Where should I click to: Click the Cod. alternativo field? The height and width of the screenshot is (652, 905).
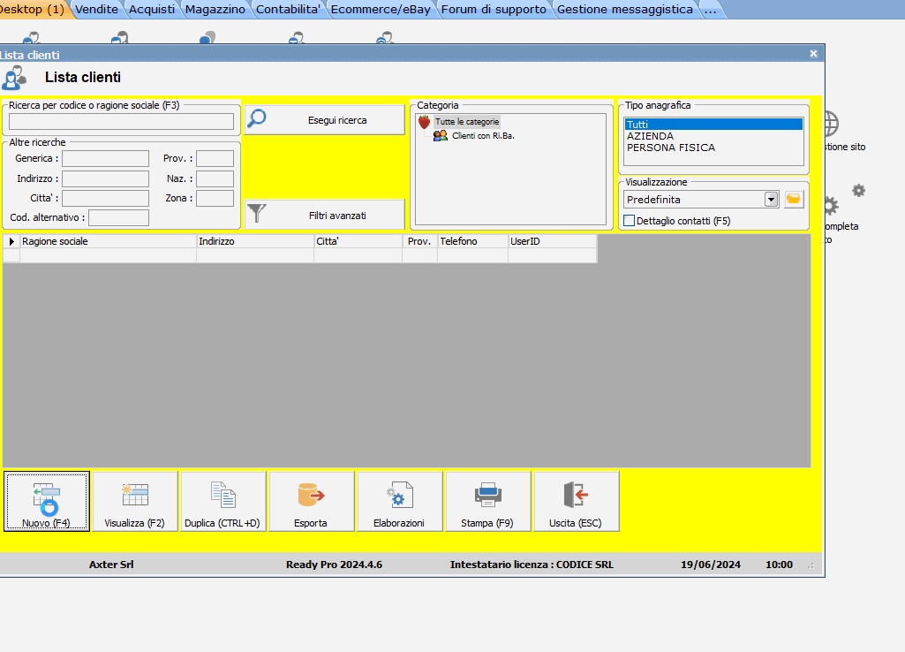[x=119, y=217]
